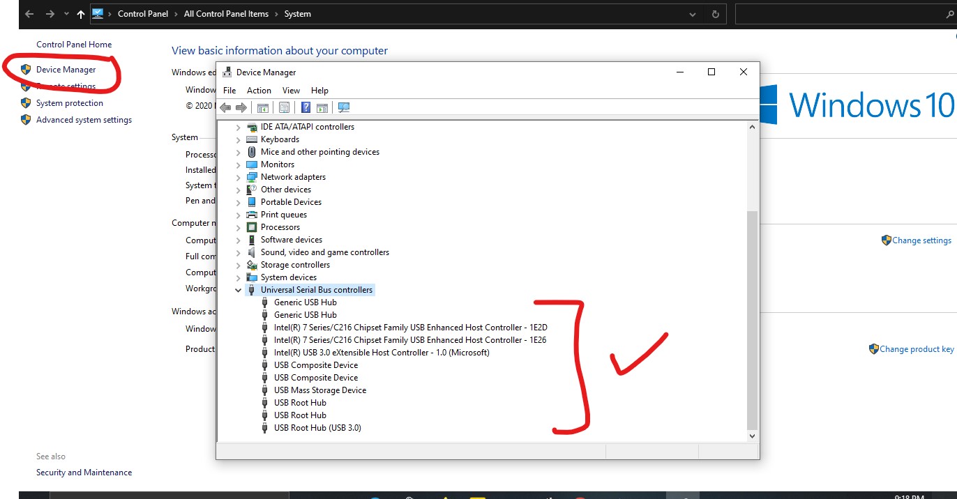Expand the Other devices node

tap(238, 190)
